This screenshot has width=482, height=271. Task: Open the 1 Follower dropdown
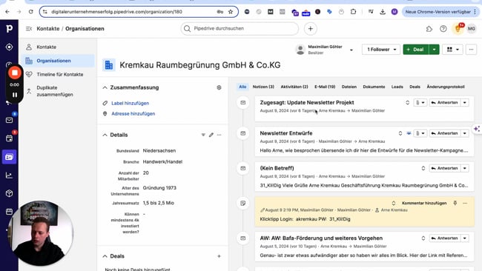point(380,50)
